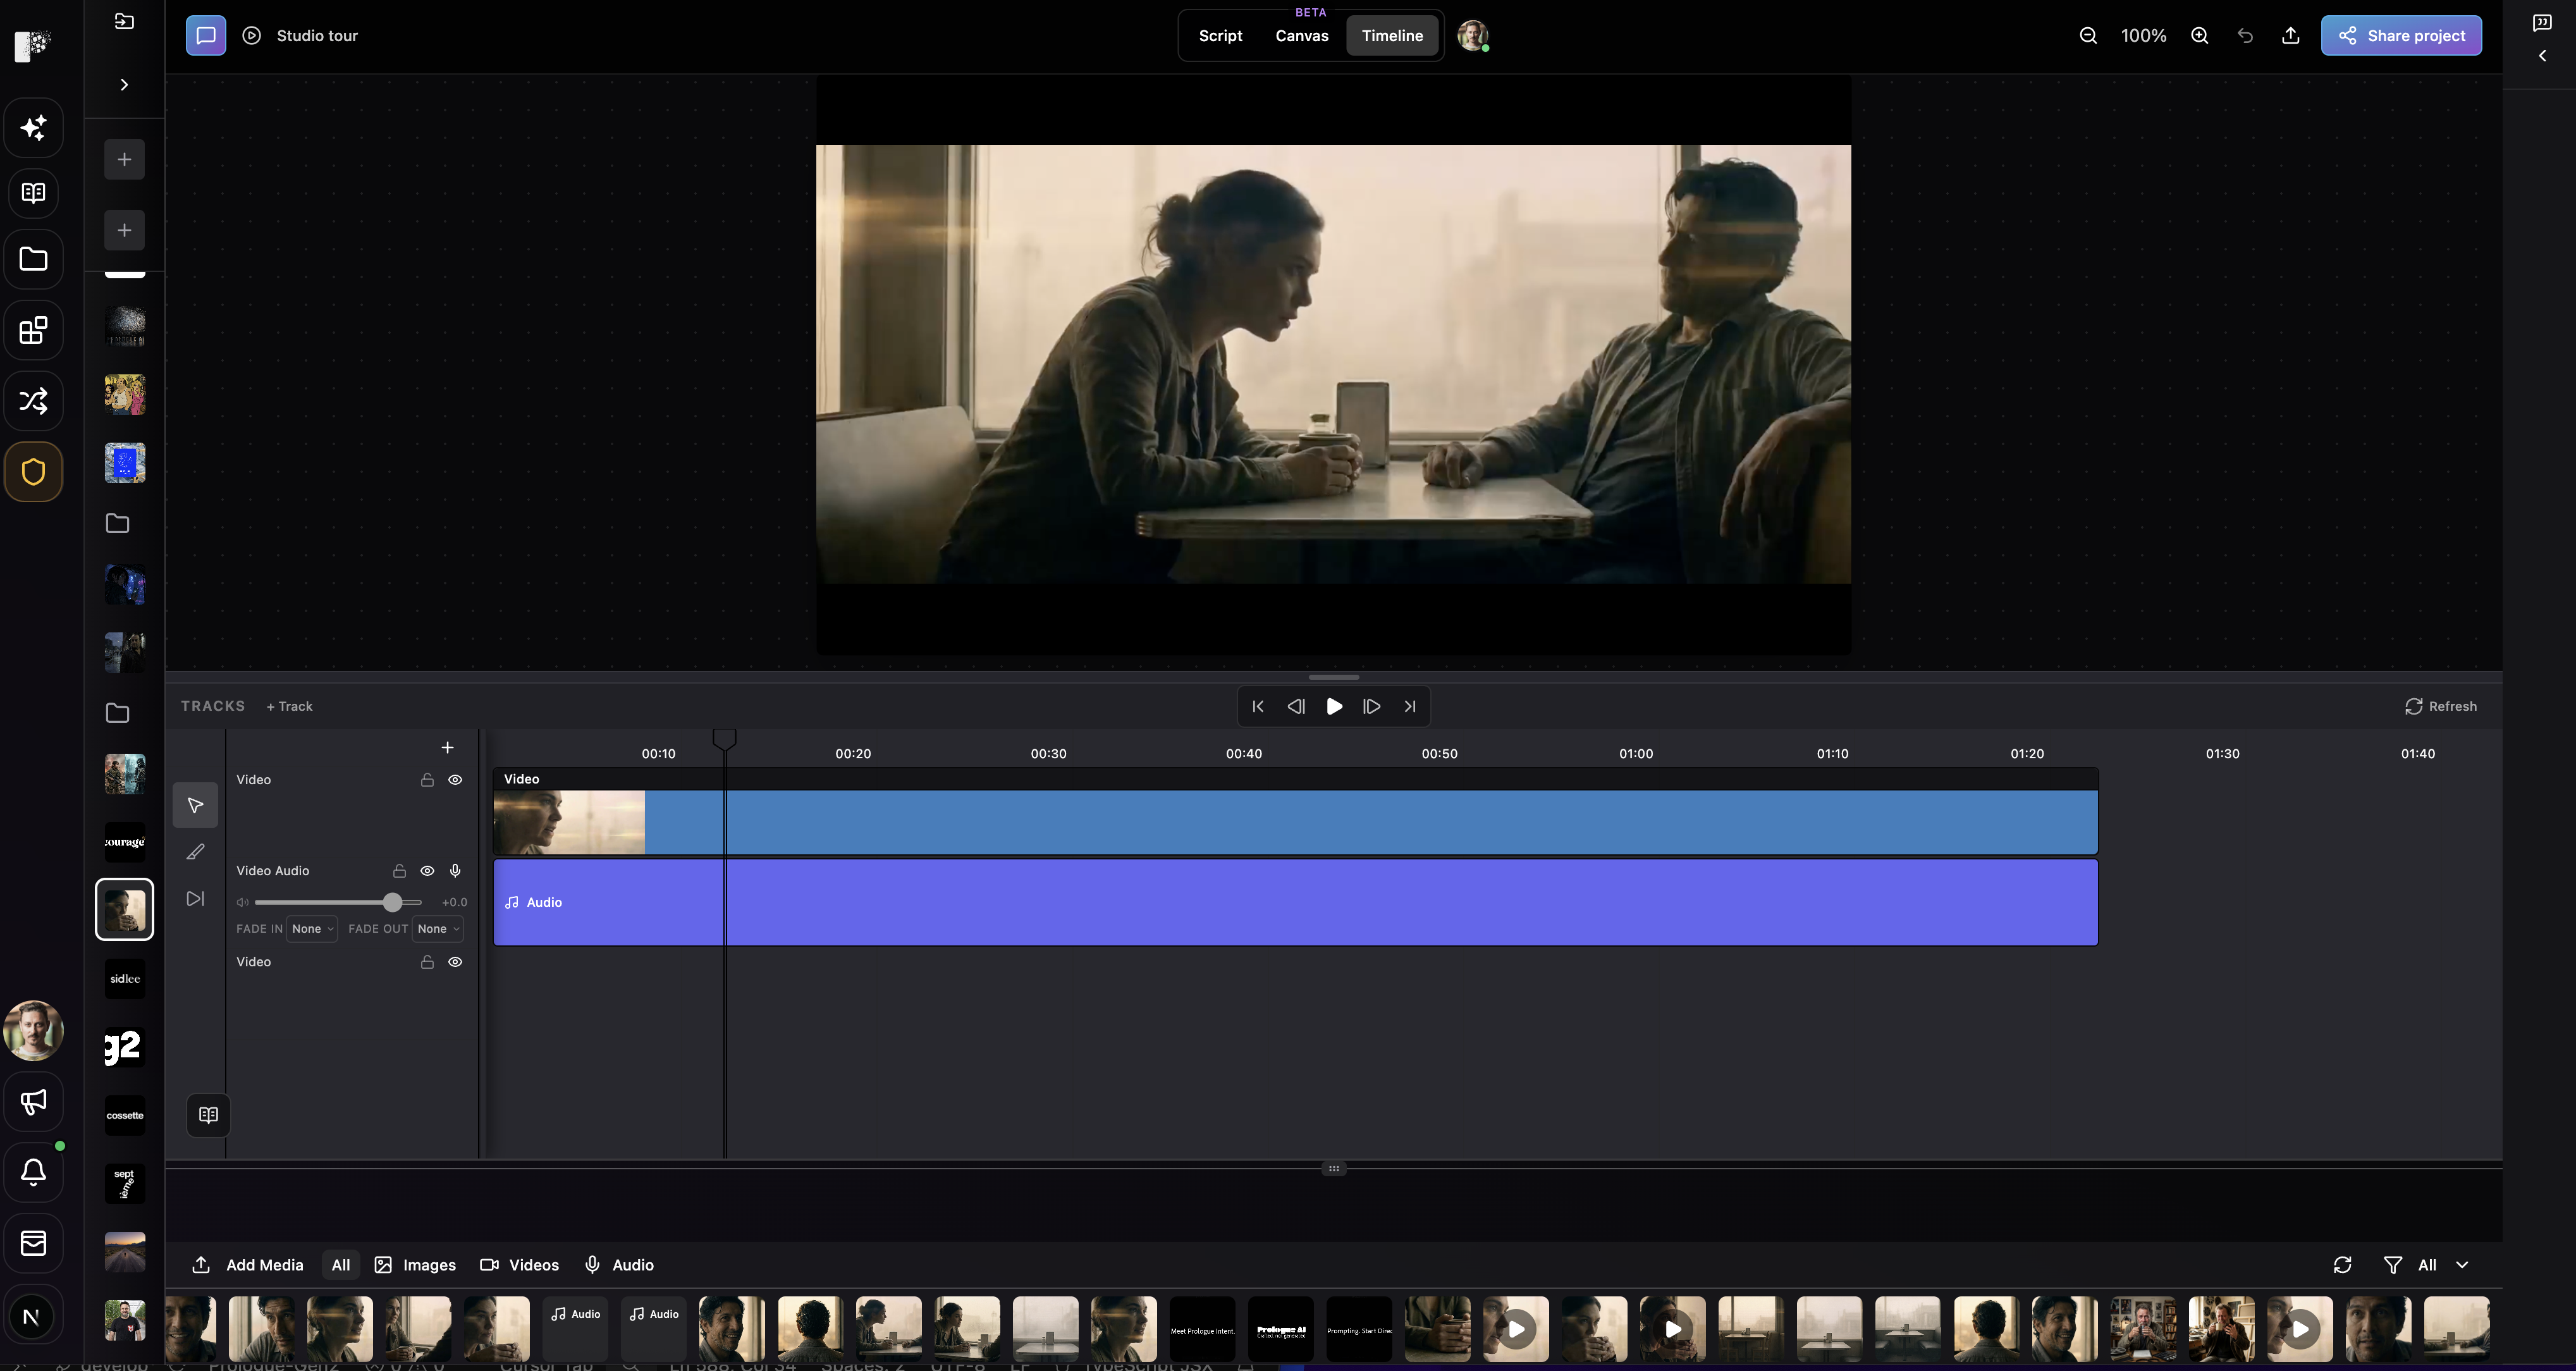Viewport: 2576px width, 1371px height.
Task: Click the export upload icon in top bar
Action: (x=2290, y=36)
